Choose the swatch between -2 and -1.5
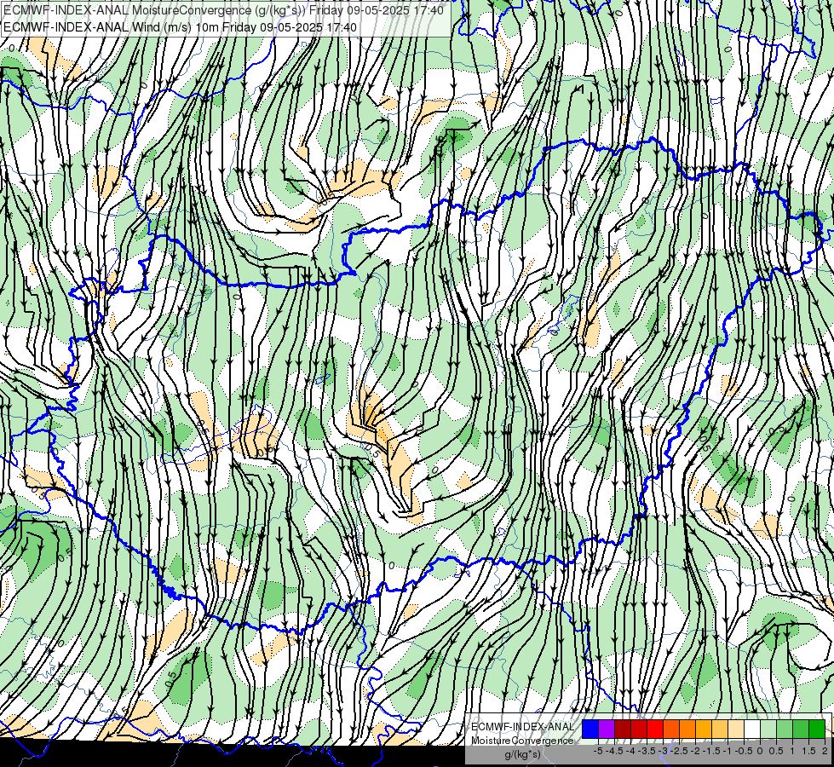This screenshot has height=767, width=834. [x=704, y=729]
